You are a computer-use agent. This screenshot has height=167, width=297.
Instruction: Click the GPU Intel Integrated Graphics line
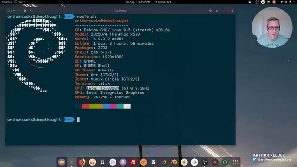[110, 93]
